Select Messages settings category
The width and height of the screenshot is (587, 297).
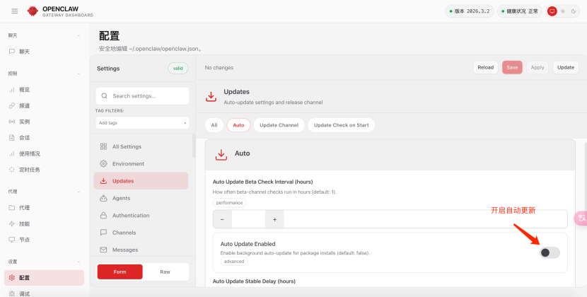141,250
